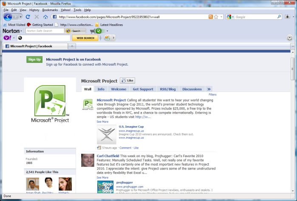Open the Yahoo! toolbar dropdown arrow
This screenshot has width=297, height=201.
[14, 38]
